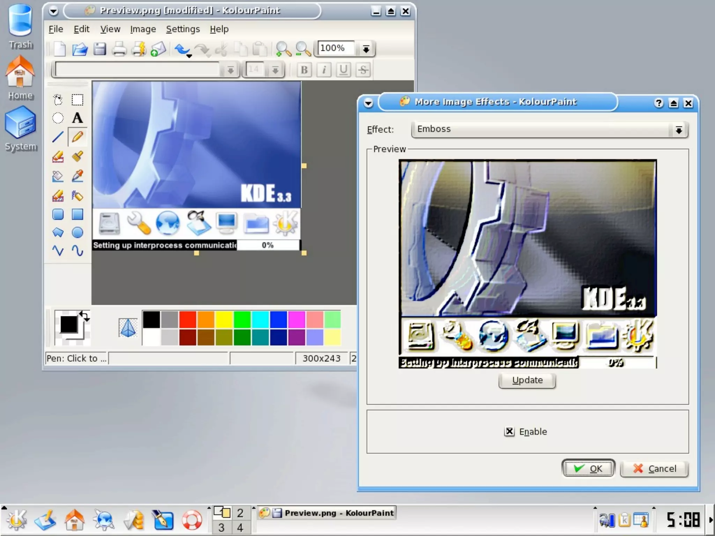The image size is (715, 536).
Task: Select the Line tool
Action: pyautogui.click(x=58, y=137)
